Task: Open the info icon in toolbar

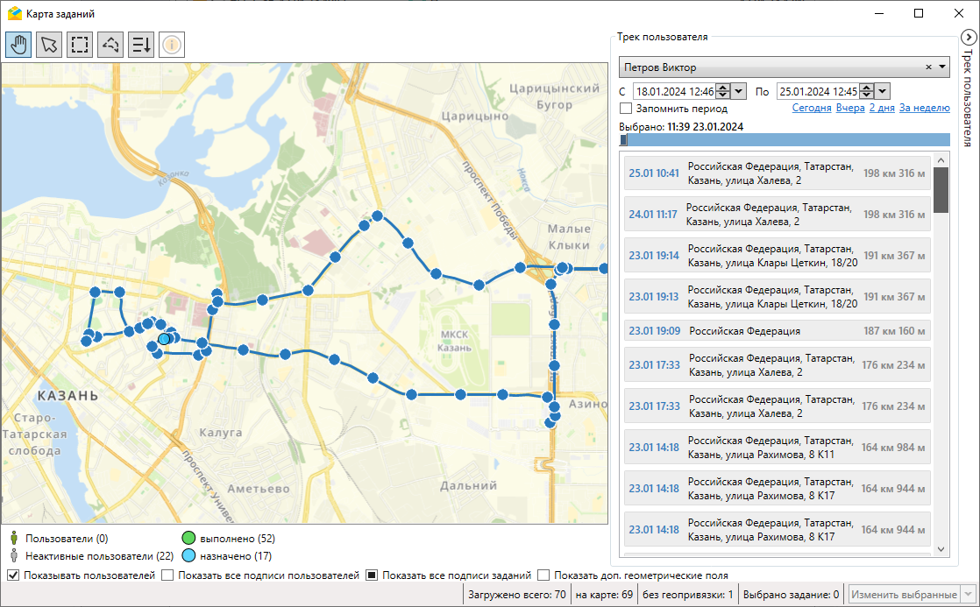Action: click(172, 44)
